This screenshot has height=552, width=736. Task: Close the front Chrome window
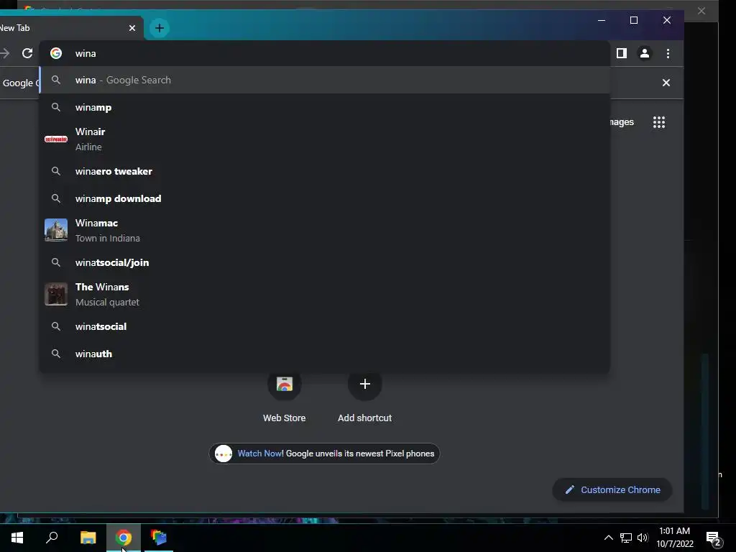click(x=666, y=20)
